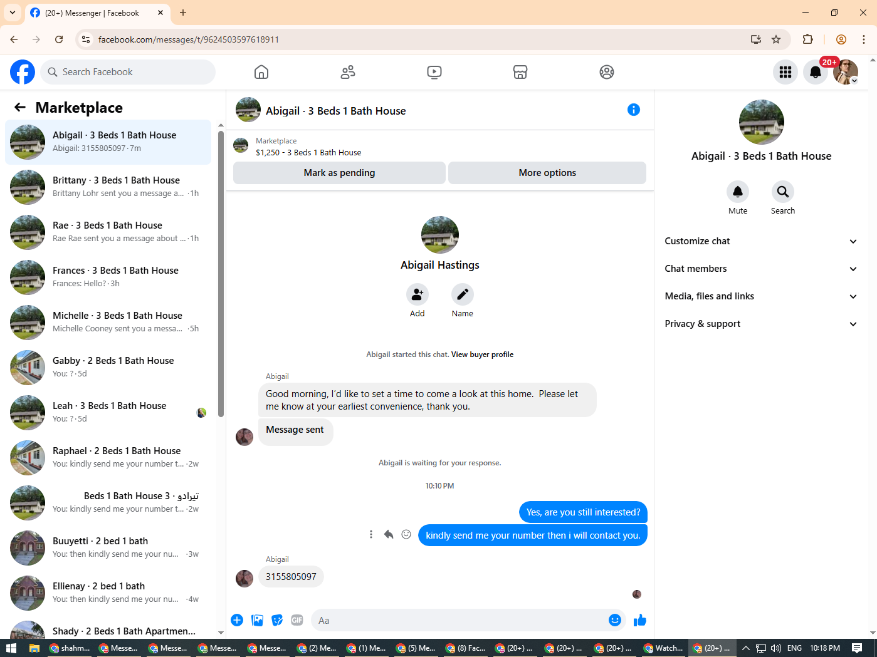Select the Abigail 3 Beds 1 Bath House chat

click(x=108, y=142)
